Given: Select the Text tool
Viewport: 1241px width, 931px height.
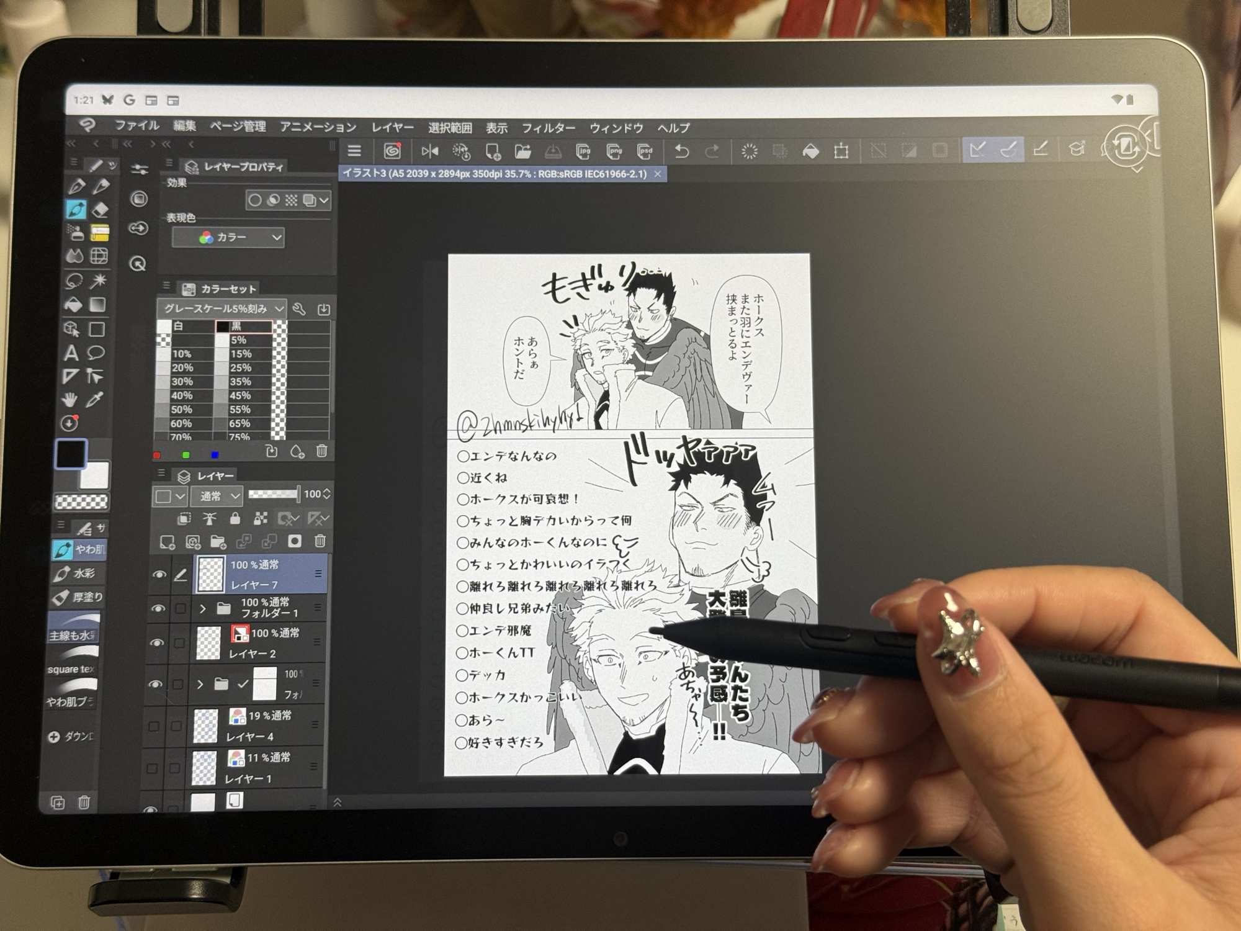Looking at the screenshot, I should tap(71, 353).
